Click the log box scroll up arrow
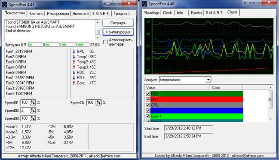The height and width of the screenshot is (160, 279). point(98,22)
